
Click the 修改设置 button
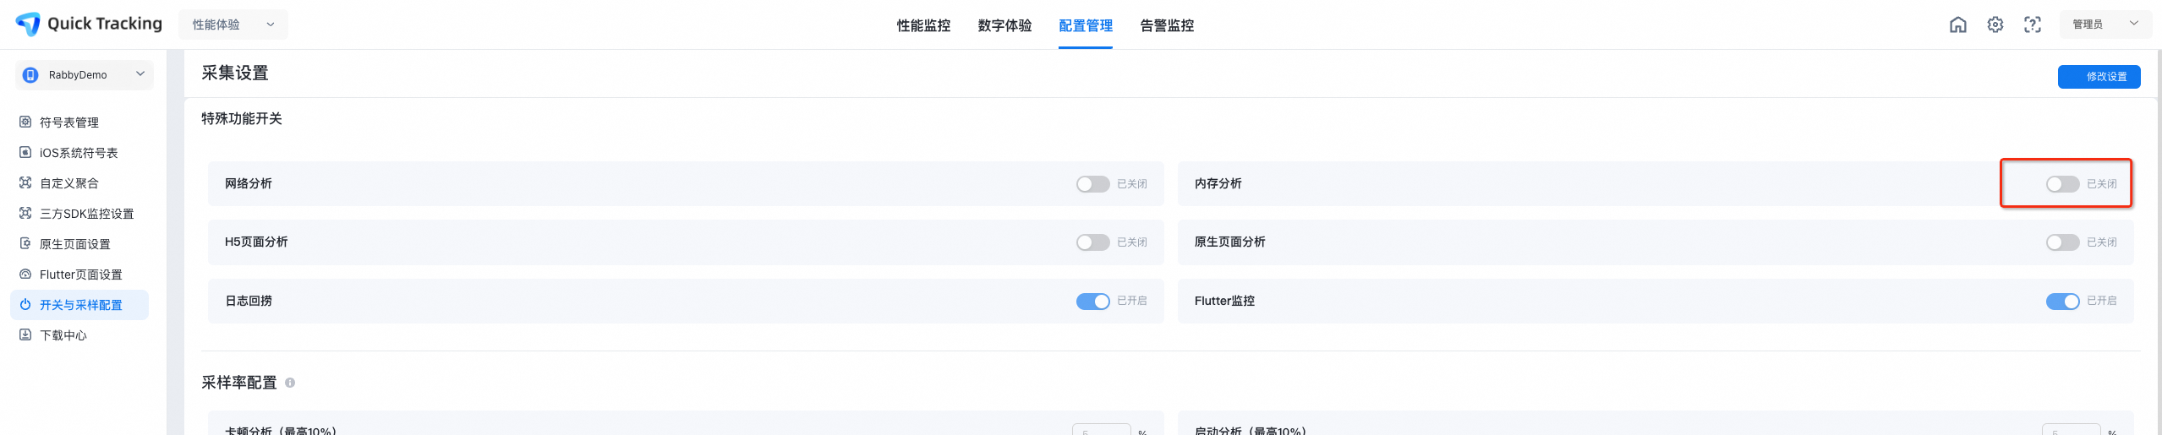point(2099,76)
